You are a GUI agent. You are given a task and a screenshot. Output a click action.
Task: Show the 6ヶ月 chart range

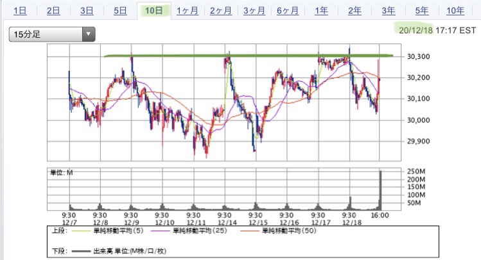click(288, 11)
